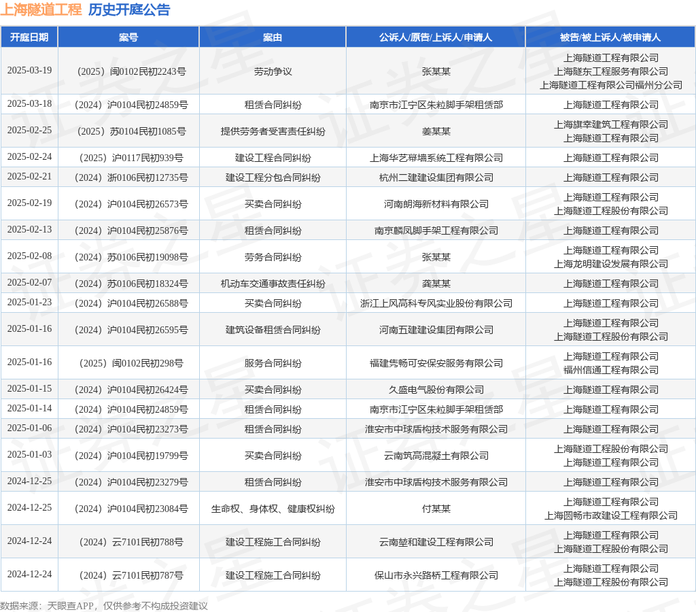Select case number (2024)云7101民初788号
696x612 pixels.
(x=131, y=542)
